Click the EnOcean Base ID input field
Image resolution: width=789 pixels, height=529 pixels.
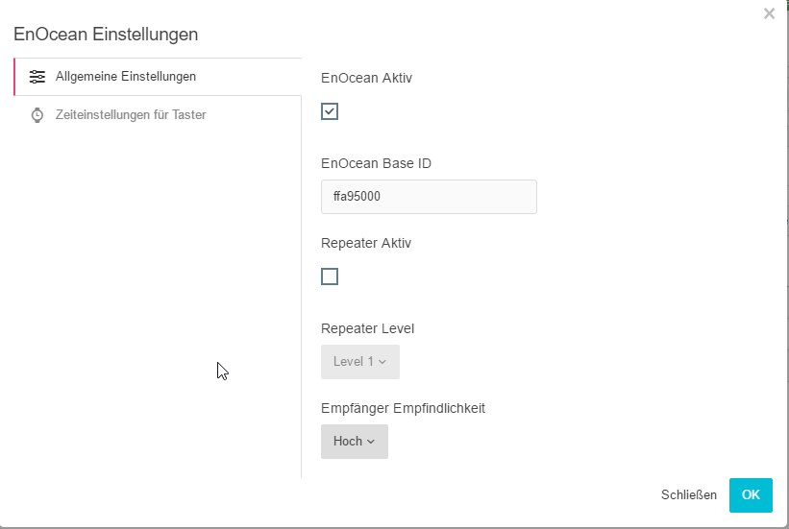click(429, 197)
